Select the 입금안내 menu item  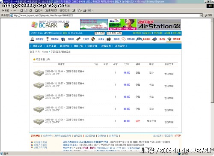[65, 46]
